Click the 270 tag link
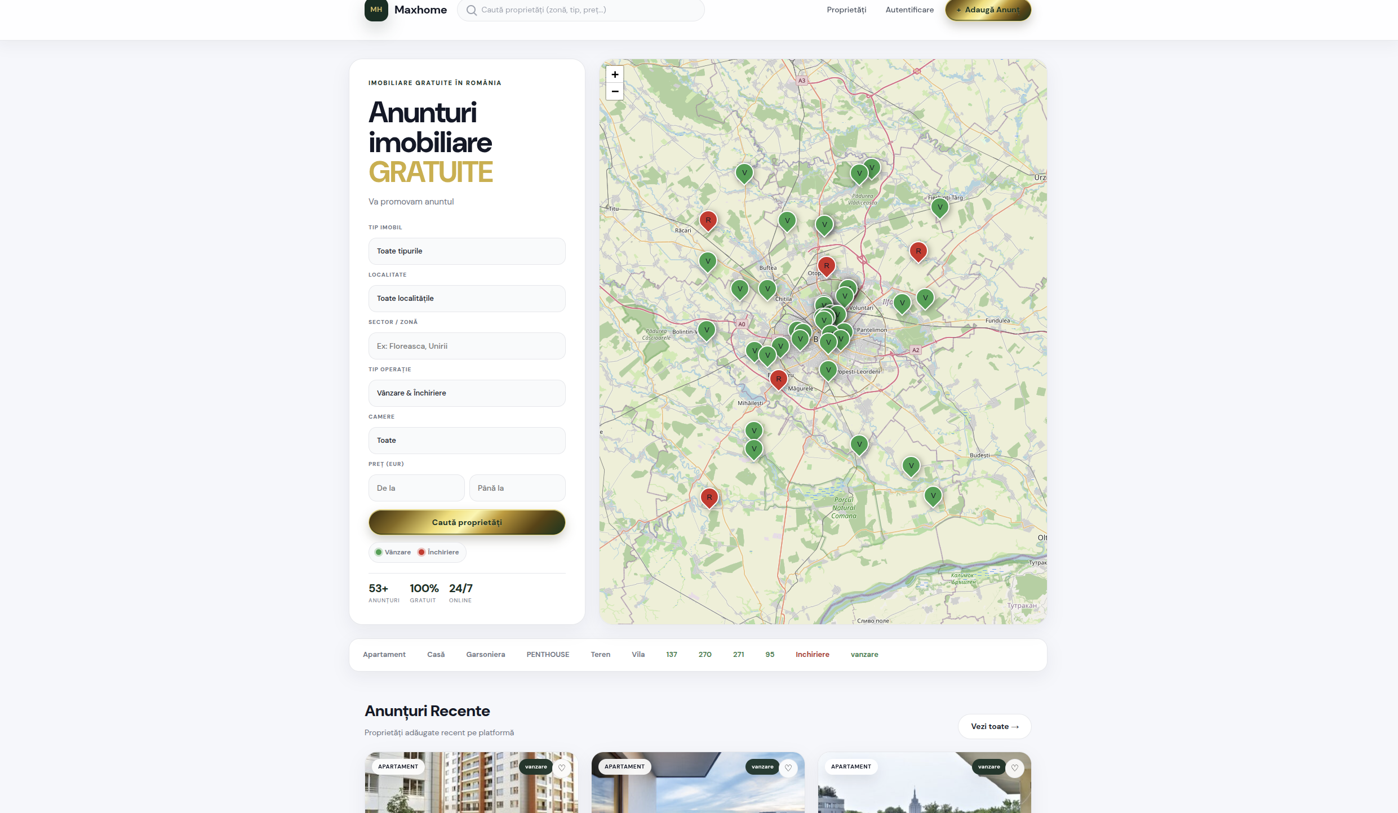 coord(705,655)
